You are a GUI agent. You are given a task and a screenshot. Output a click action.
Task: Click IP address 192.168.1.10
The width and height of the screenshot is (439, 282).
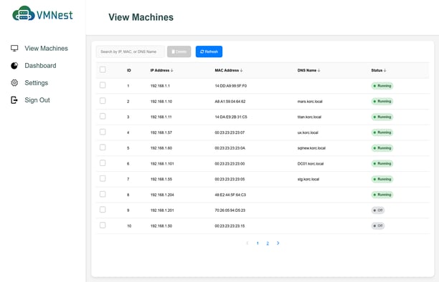pos(161,102)
